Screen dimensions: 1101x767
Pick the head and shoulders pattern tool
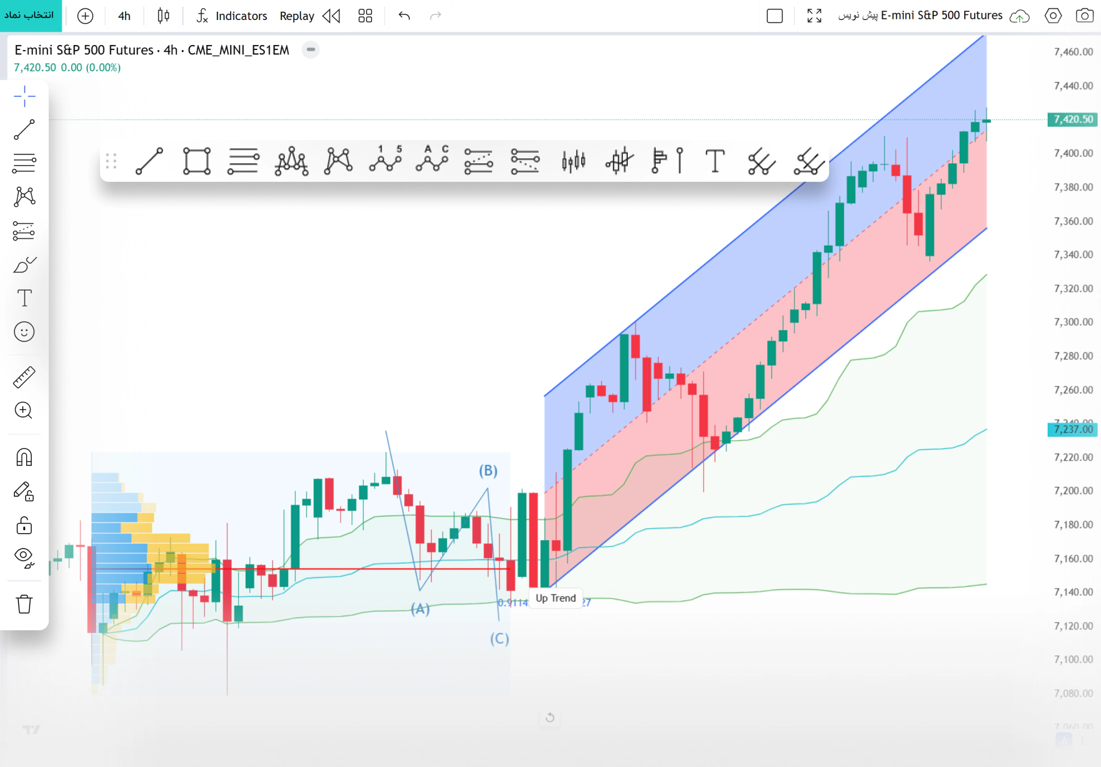[x=291, y=161]
